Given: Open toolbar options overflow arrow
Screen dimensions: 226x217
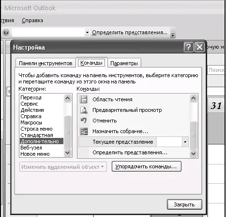Looking at the screenshot, I should tap(173, 35).
